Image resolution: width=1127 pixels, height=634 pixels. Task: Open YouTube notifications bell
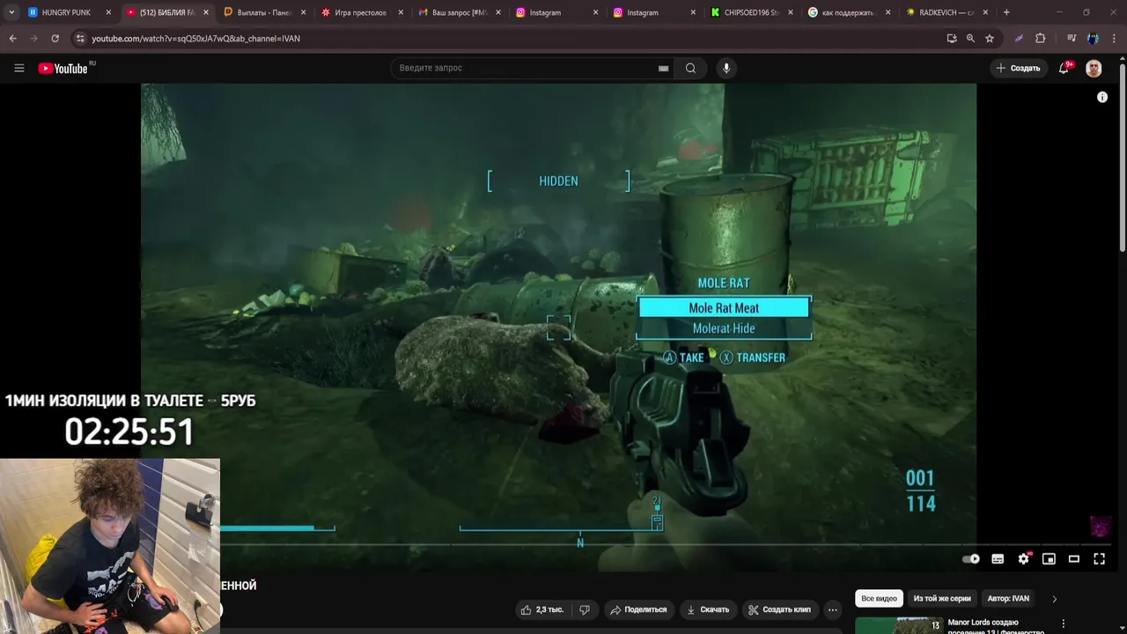[1064, 68]
